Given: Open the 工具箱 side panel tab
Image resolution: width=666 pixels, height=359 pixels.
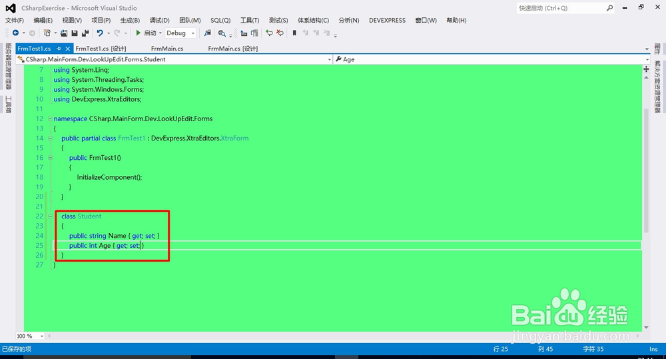Looking at the screenshot, I should [9, 105].
